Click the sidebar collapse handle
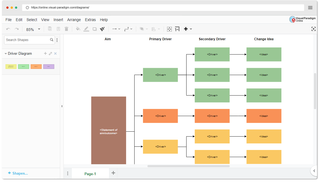320x182 pixels. [x=62, y=106]
